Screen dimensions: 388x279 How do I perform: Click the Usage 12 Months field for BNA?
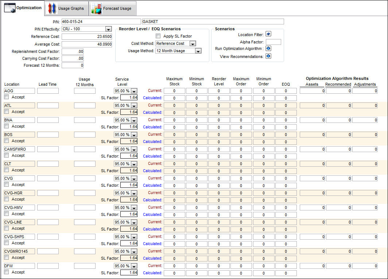click(x=85, y=120)
